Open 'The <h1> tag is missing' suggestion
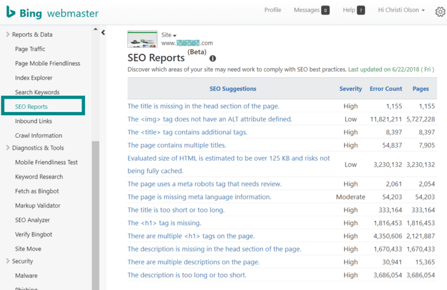 coord(164,223)
